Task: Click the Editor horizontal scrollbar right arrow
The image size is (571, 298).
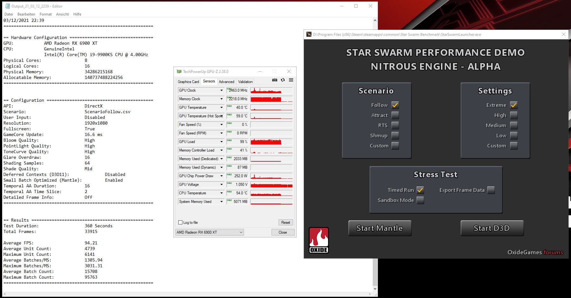Action: (370, 294)
